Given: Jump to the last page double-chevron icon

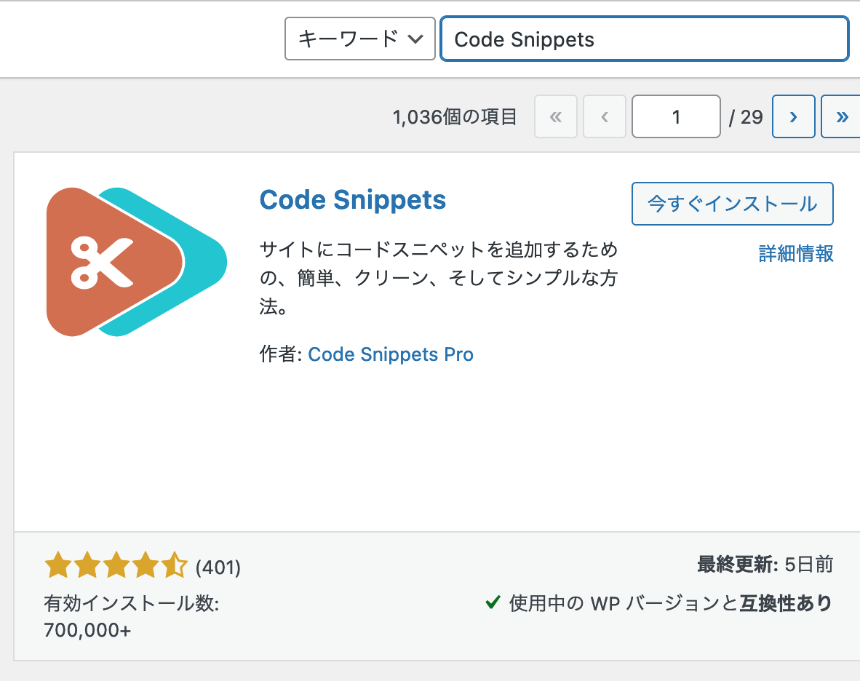Looking at the screenshot, I should pos(842,116).
